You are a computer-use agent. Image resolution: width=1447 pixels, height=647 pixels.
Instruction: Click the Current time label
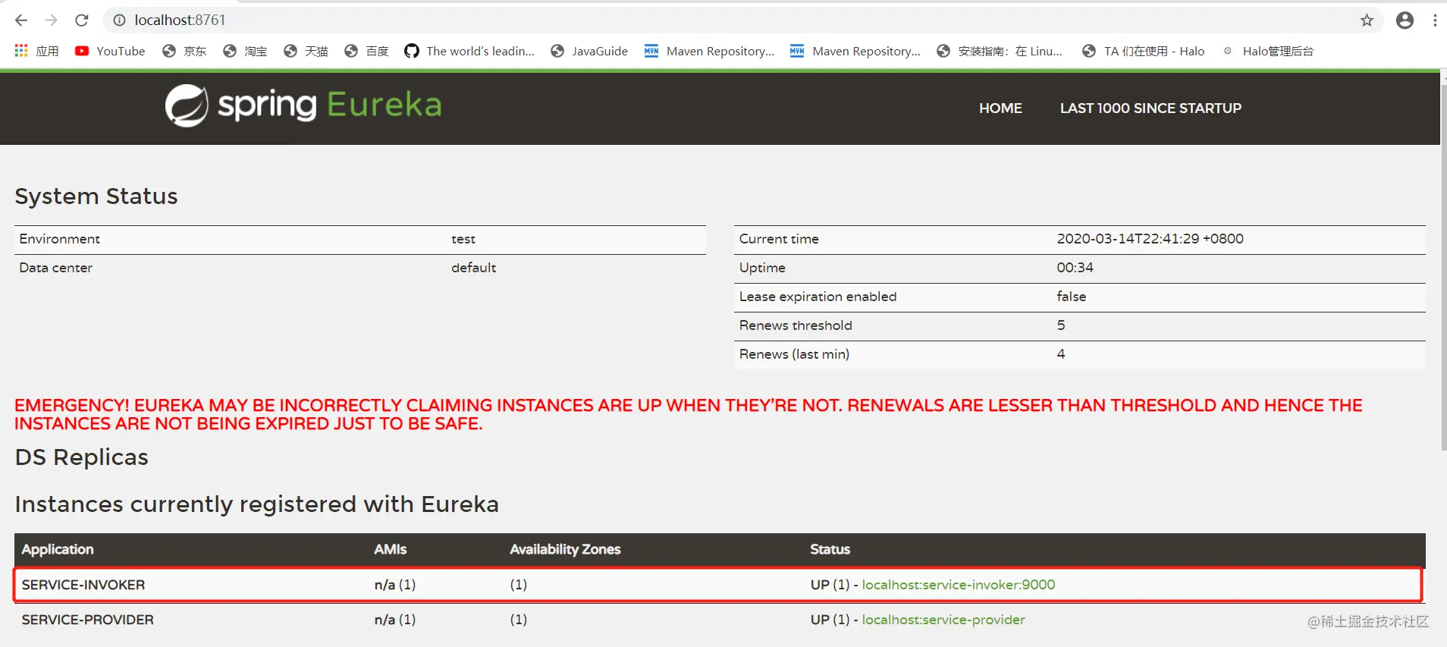[779, 239]
